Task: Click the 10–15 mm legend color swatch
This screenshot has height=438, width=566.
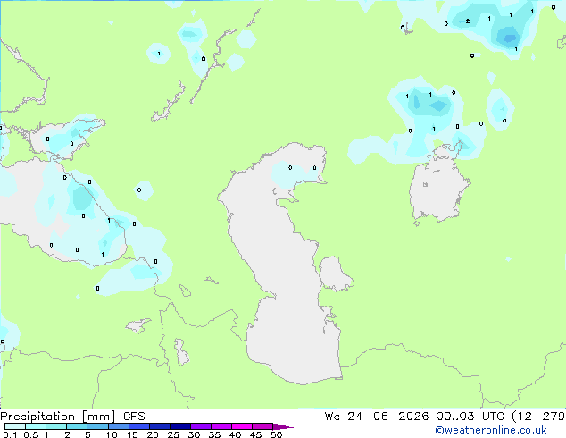Action: point(119,426)
